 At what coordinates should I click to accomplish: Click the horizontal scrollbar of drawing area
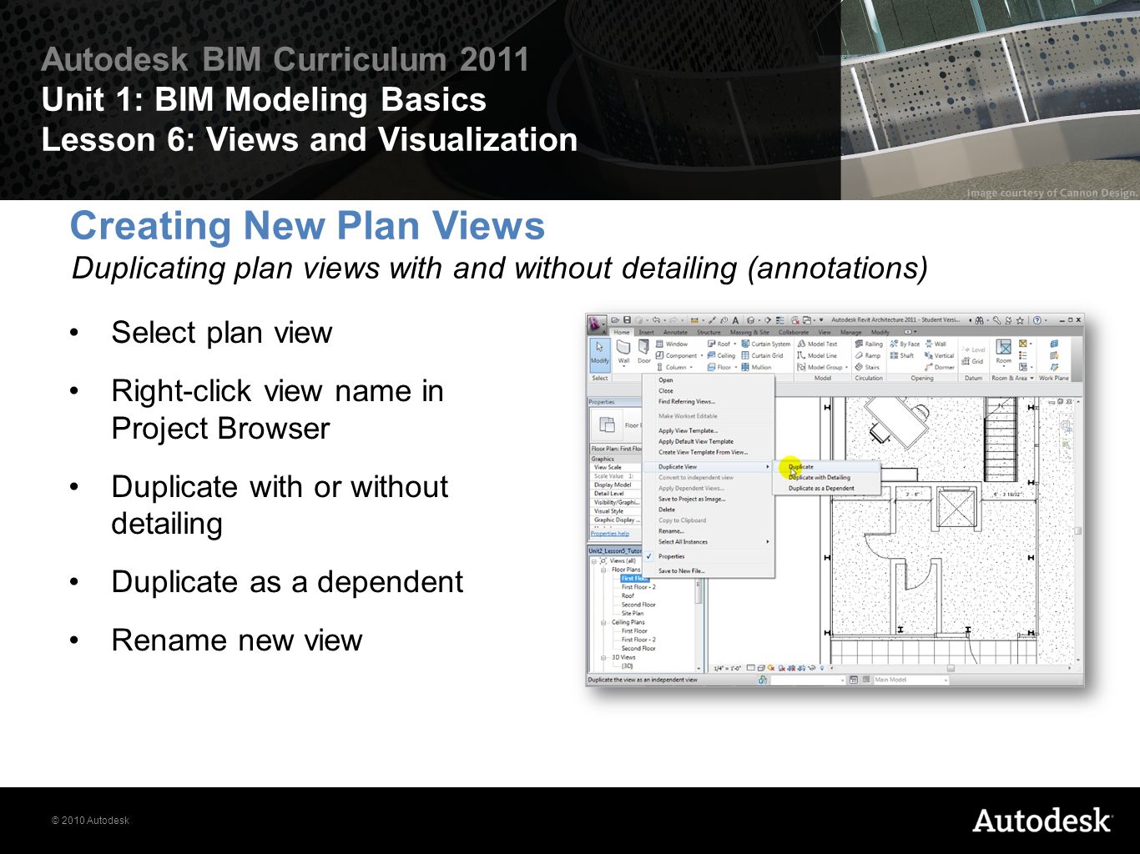coord(950,668)
